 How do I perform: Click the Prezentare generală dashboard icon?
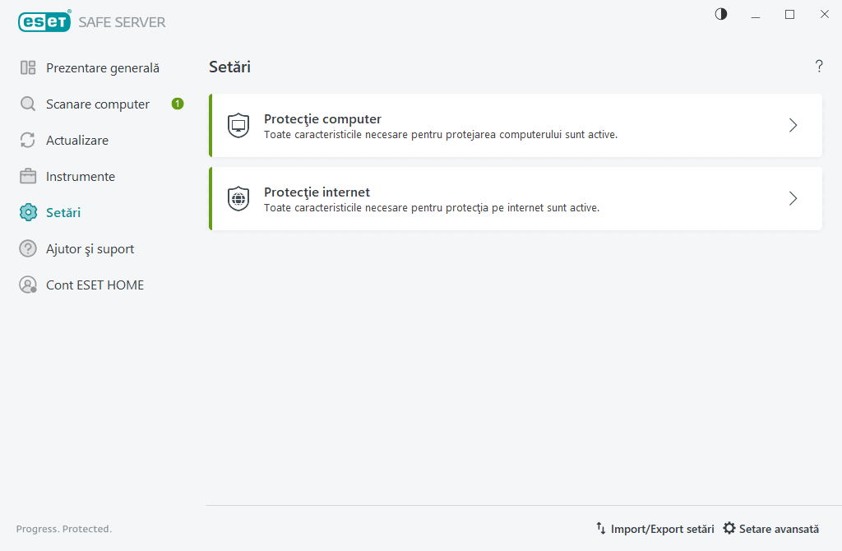28,68
